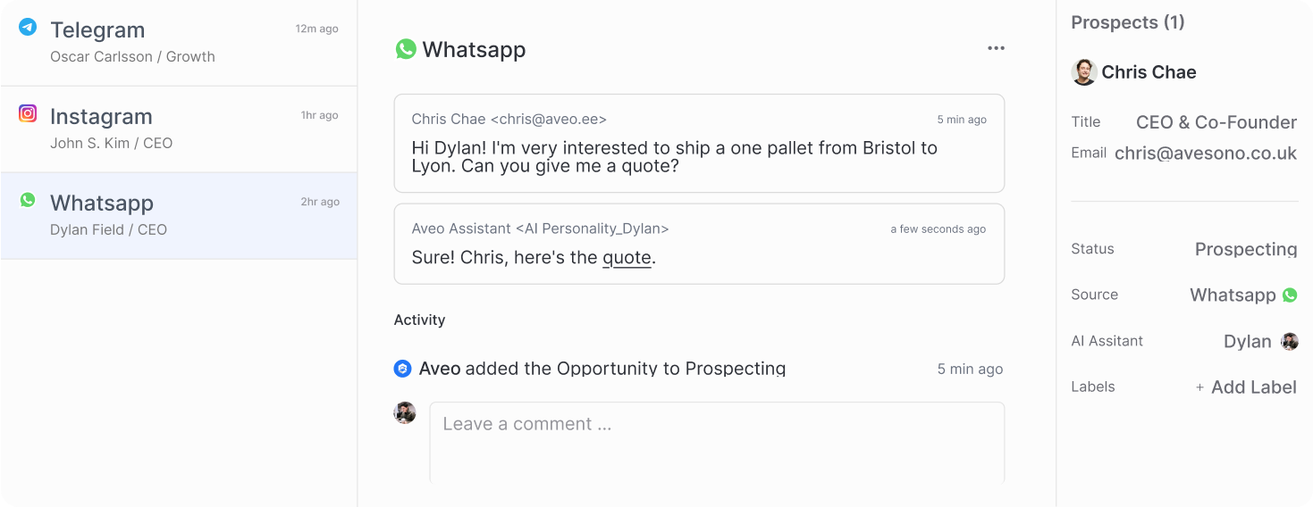Open the Whatsapp source value dropdown
Viewport: 1313px width, 507px height.
point(1233,295)
